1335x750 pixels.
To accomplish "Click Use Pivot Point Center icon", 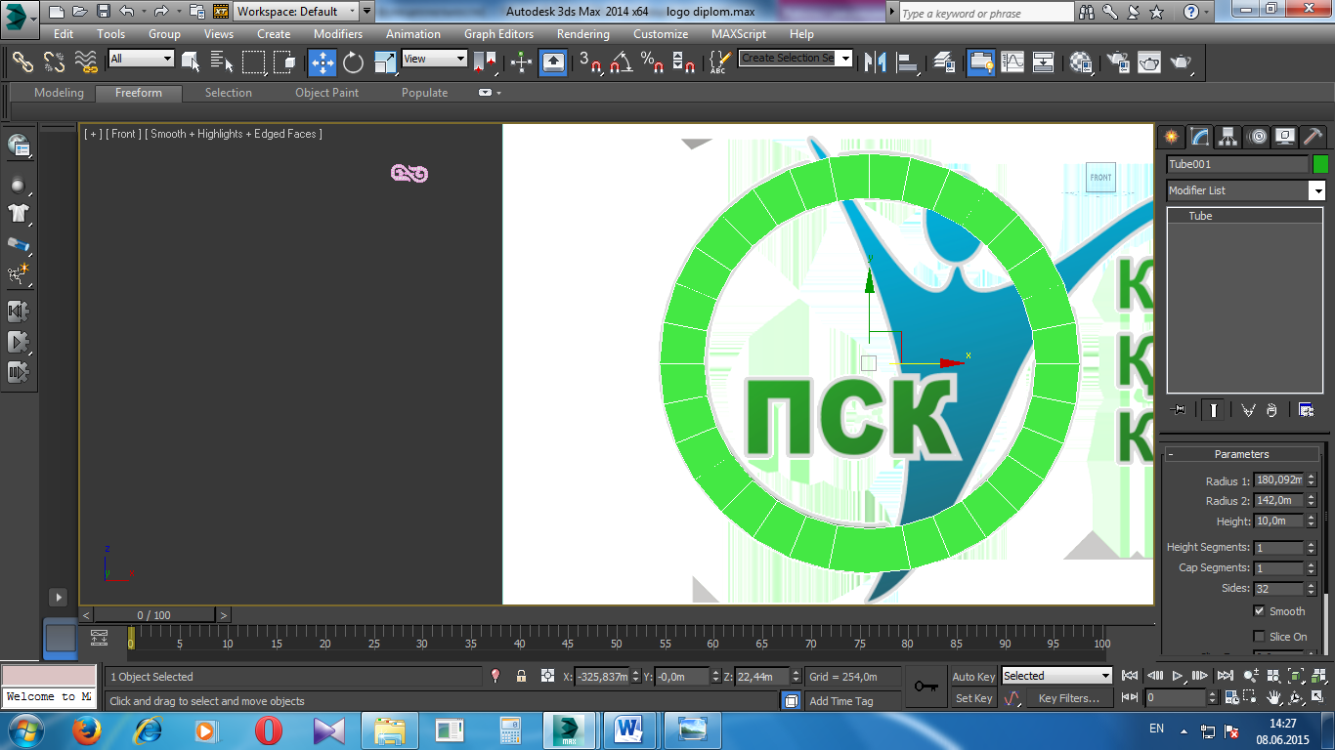I will point(485,62).
